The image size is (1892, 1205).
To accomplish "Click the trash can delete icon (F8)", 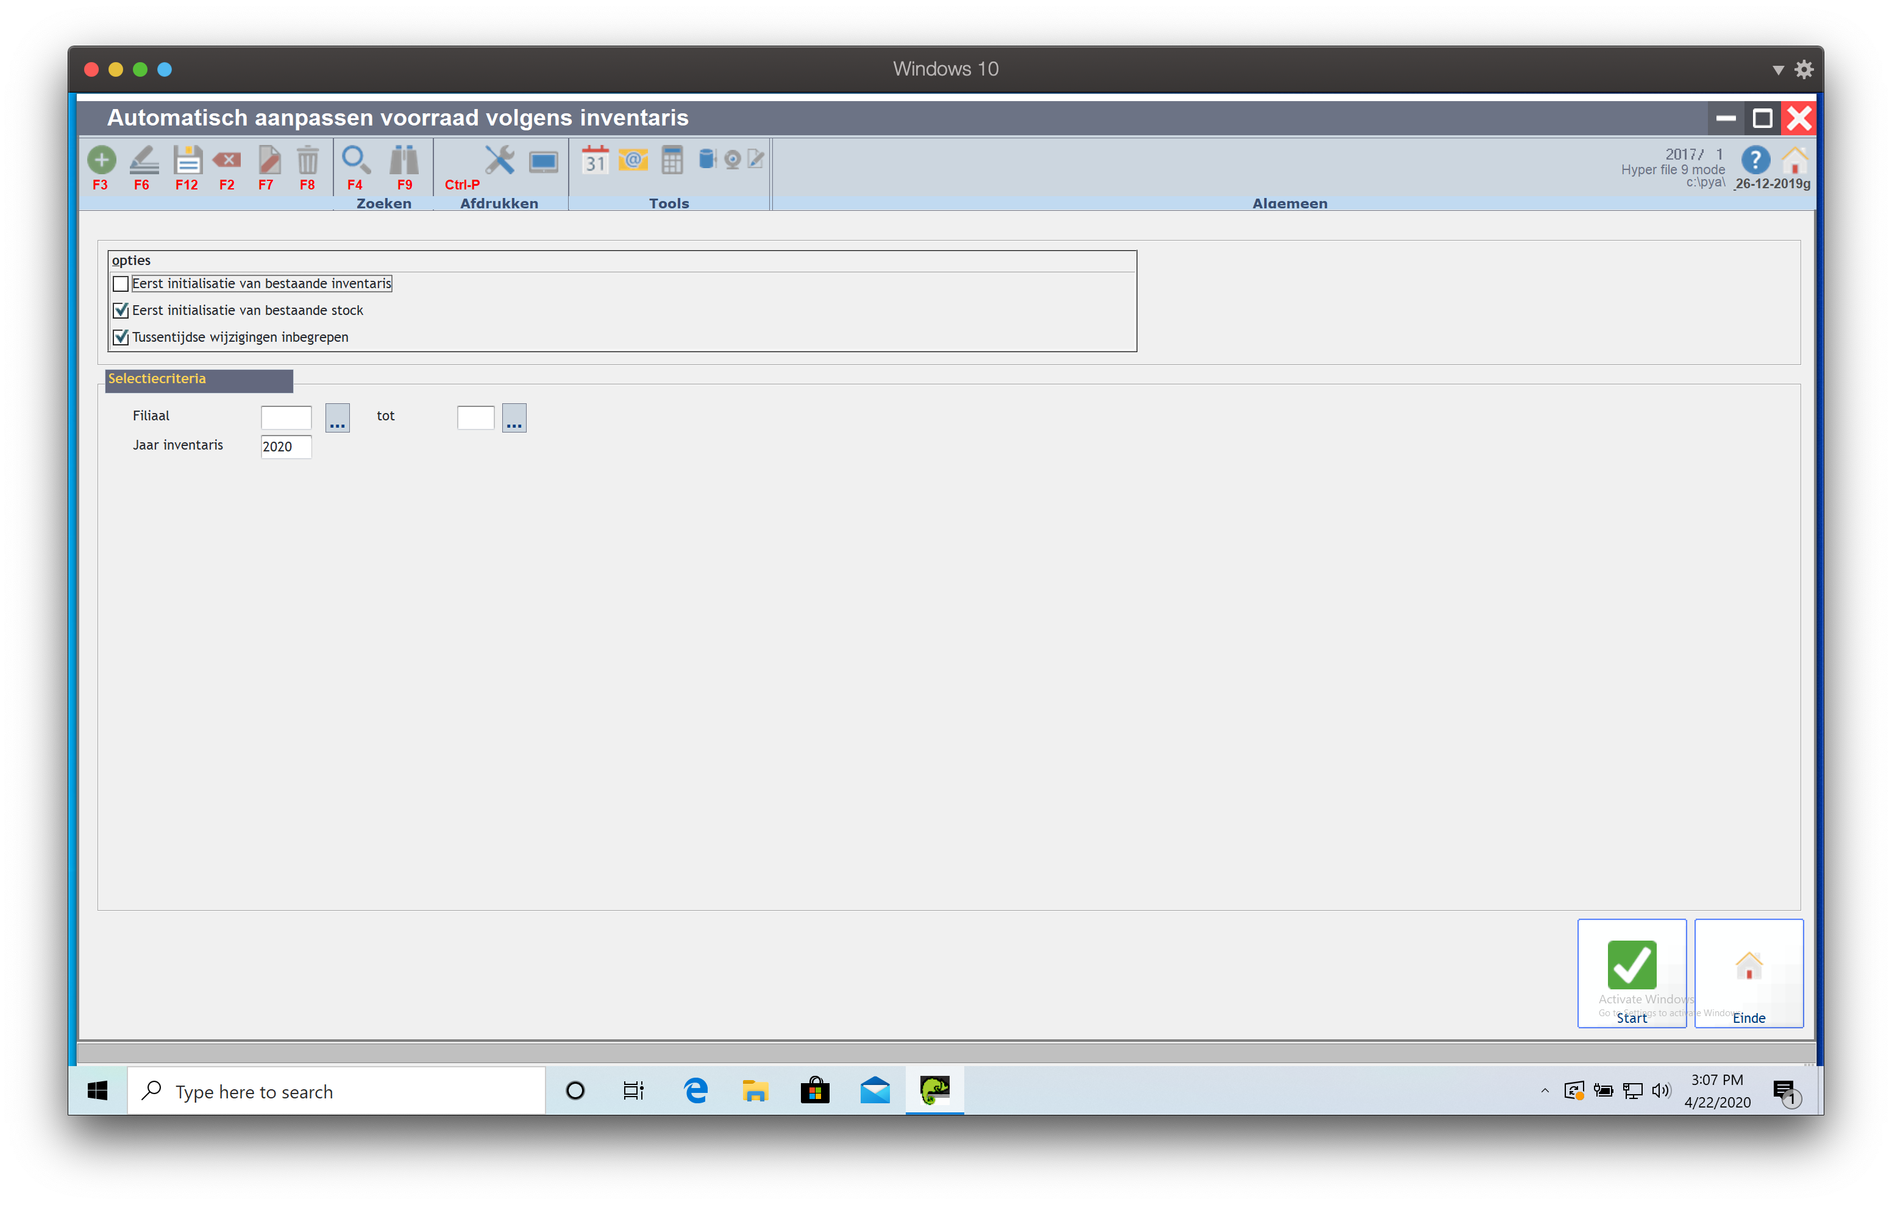I will click(x=307, y=160).
